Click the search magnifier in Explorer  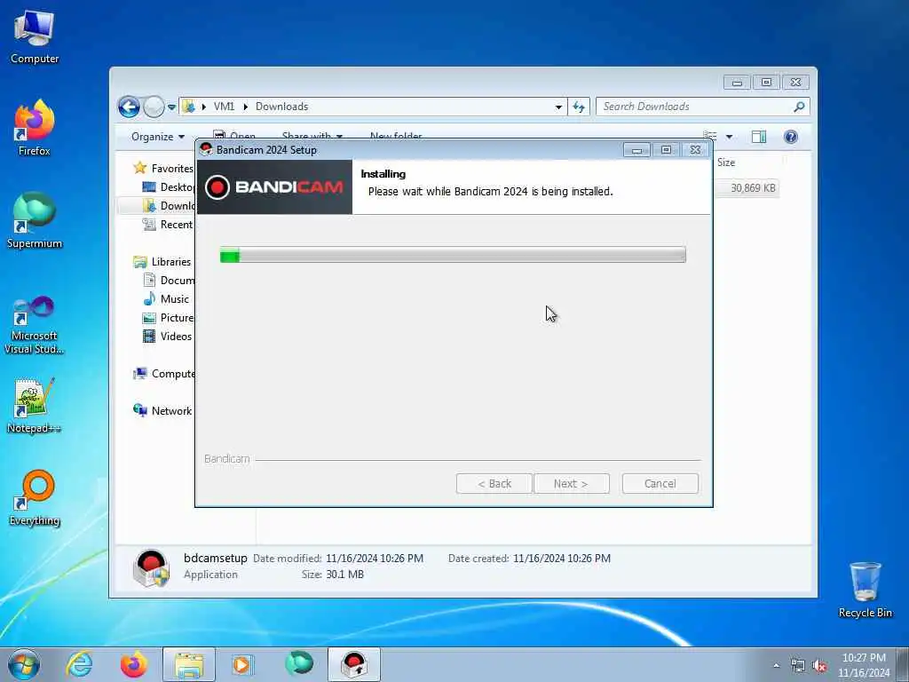tap(800, 107)
